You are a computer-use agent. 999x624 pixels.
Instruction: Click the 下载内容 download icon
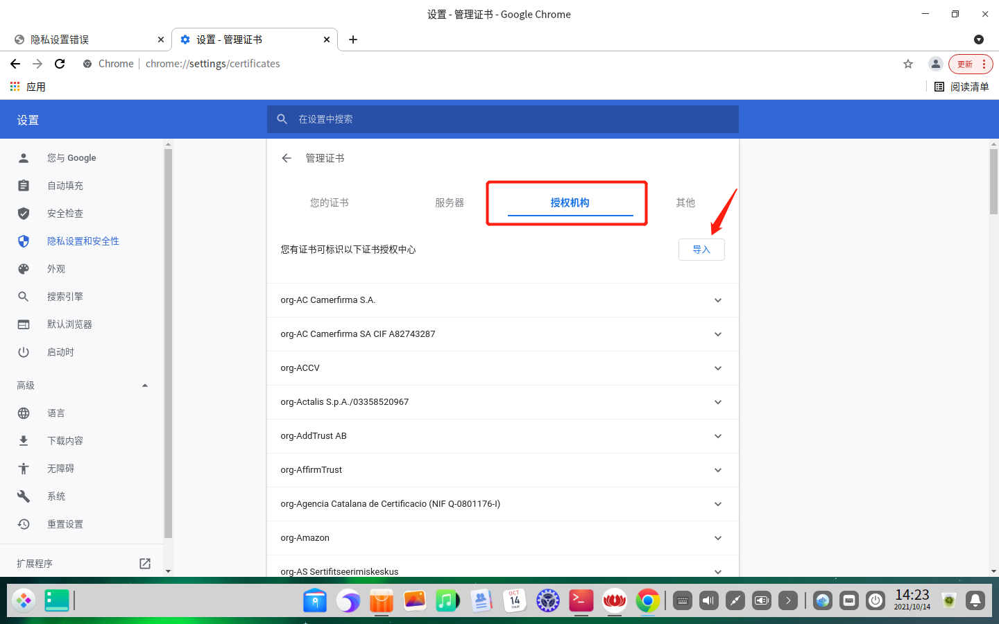(x=24, y=441)
